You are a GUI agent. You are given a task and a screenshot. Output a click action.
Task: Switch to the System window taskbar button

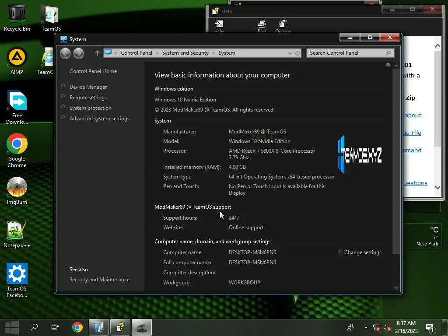click(98, 327)
